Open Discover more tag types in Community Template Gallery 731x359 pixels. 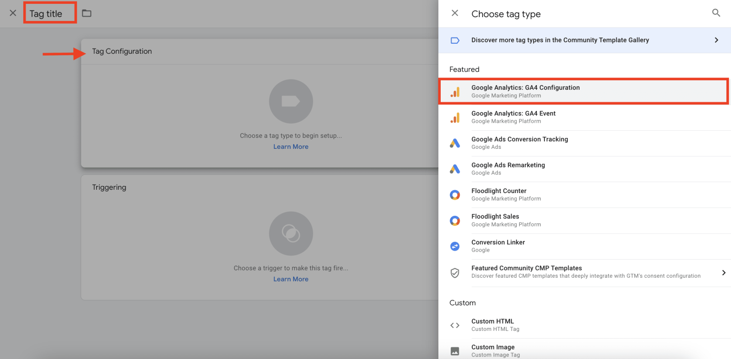pos(584,40)
